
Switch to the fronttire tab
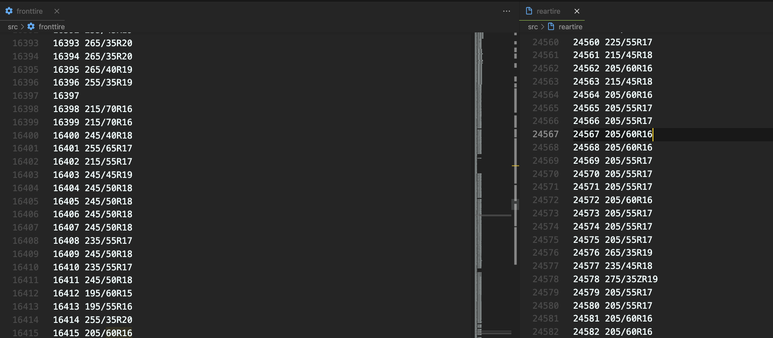pos(30,11)
